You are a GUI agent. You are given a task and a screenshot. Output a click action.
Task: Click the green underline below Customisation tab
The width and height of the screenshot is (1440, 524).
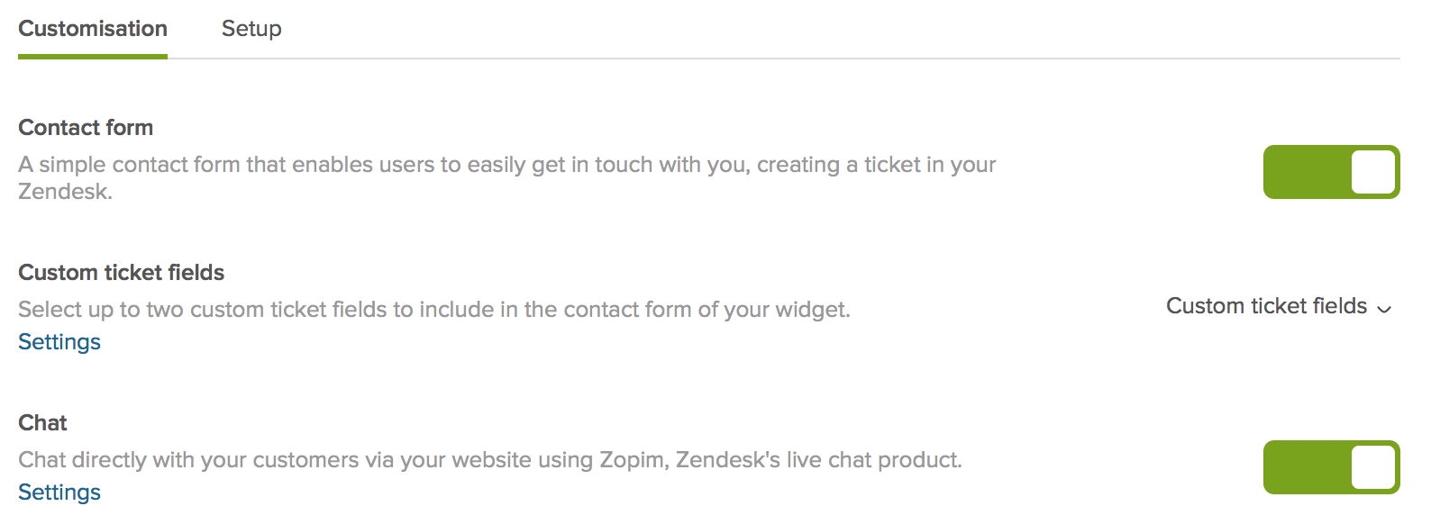93,57
